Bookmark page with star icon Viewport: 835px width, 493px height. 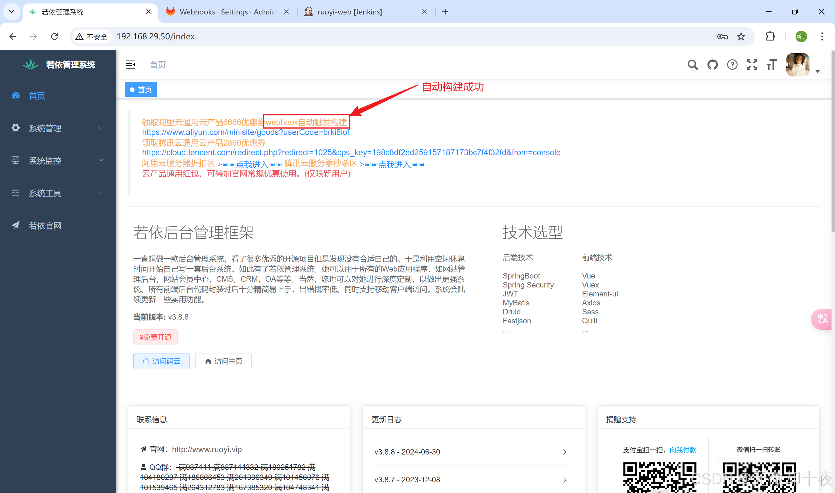(x=741, y=36)
